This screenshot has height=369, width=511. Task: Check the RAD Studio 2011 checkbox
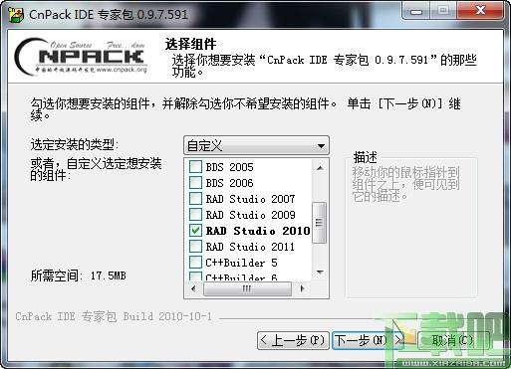(x=195, y=246)
